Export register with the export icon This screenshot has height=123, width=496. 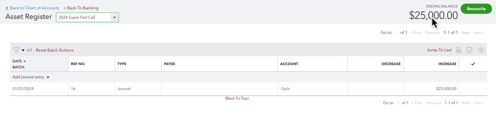[x=470, y=50]
